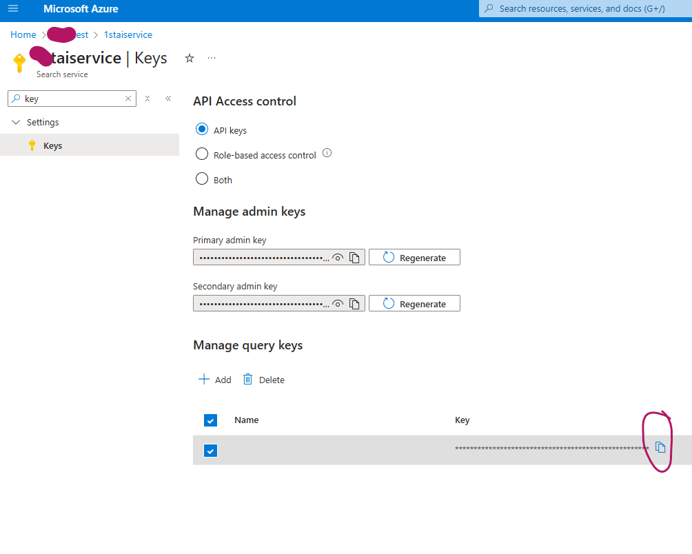The height and width of the screenshot is (554, 692).
Task: Click the yellow key icon by service title
Action: pyautogui.click(x=19, y=63)
